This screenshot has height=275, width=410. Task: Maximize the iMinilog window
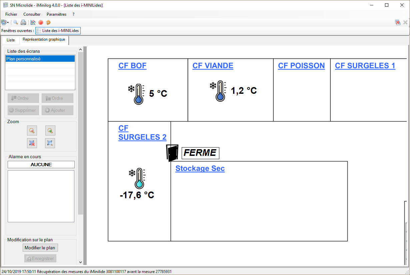387,5
